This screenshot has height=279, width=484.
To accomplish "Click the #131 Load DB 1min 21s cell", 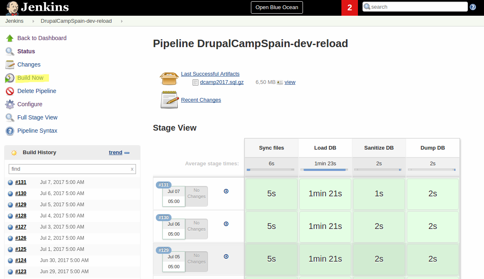I will tap(325, 194).
